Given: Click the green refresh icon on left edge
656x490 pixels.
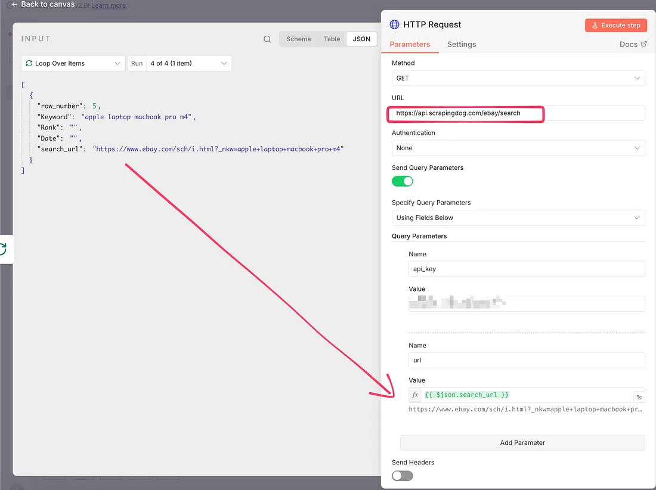Looking at the screenshot, I should 3,249.
